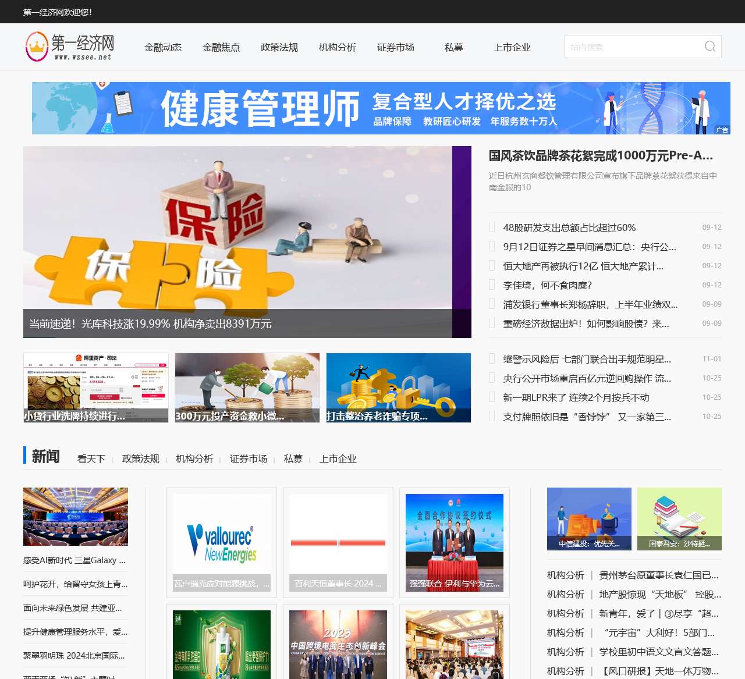Open the 小贷行业洗牌 article thumbnail

pyautogui.click(x=96, y=388)
